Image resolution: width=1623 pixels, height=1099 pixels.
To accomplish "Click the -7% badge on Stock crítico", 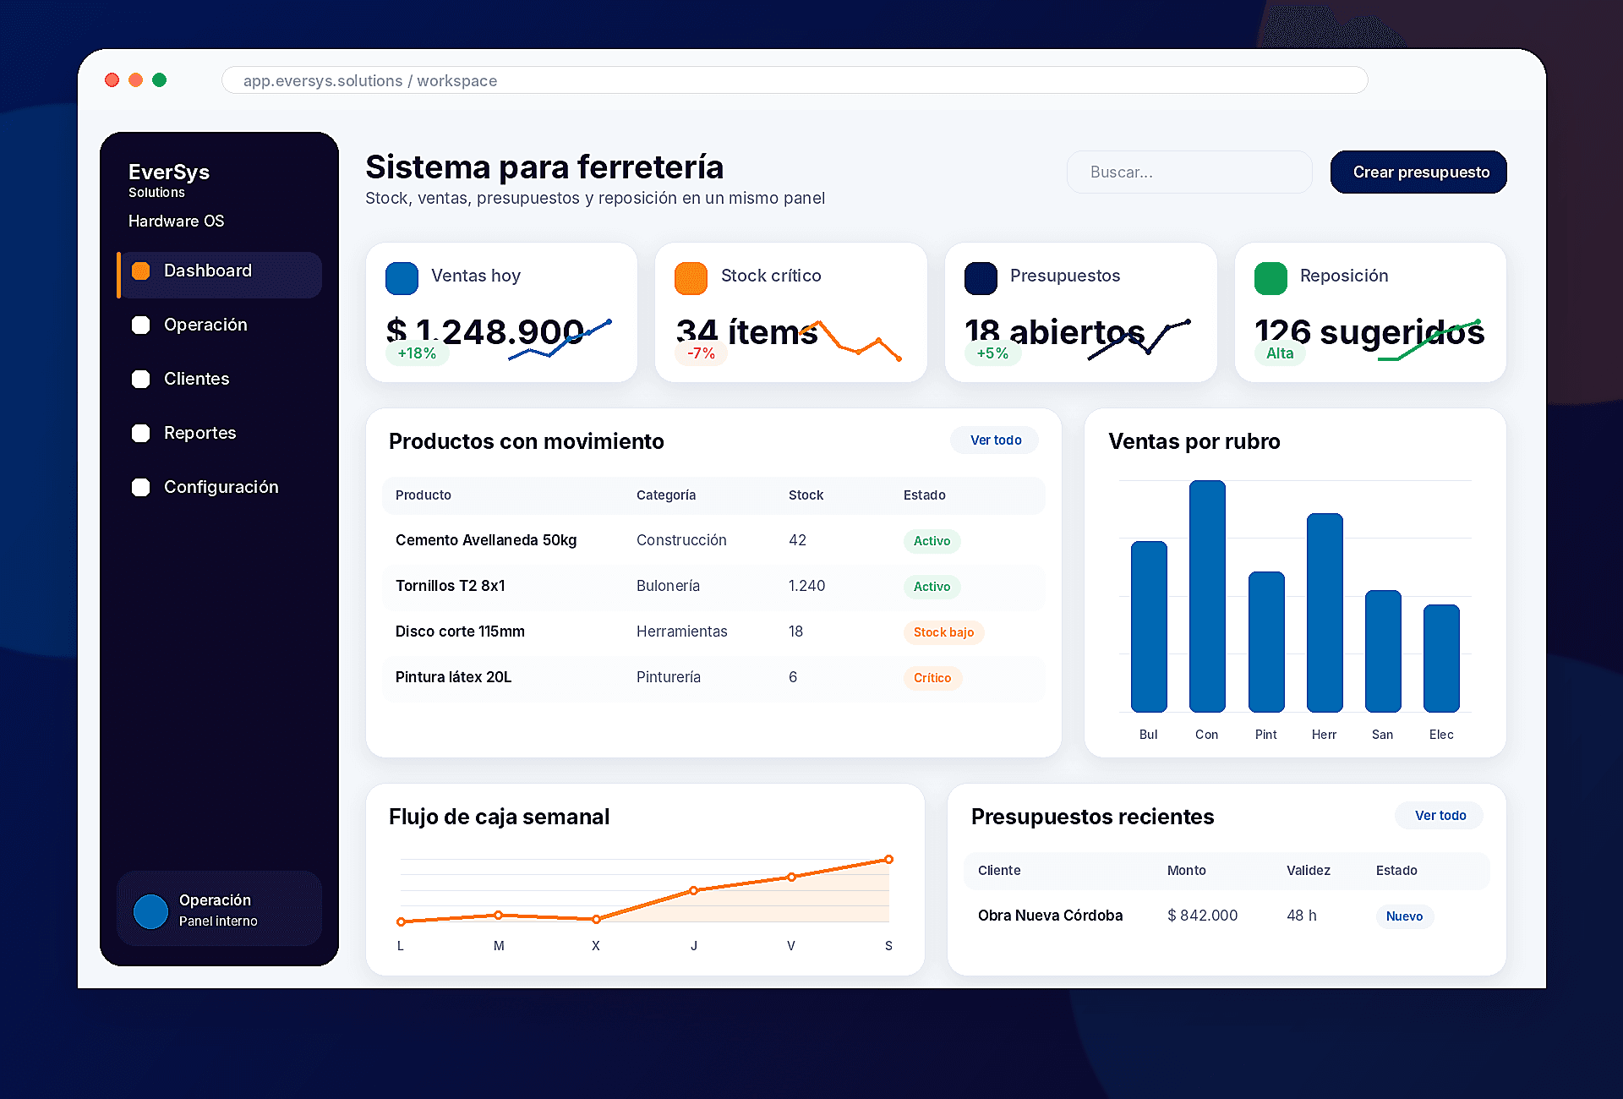I will 701,353.
